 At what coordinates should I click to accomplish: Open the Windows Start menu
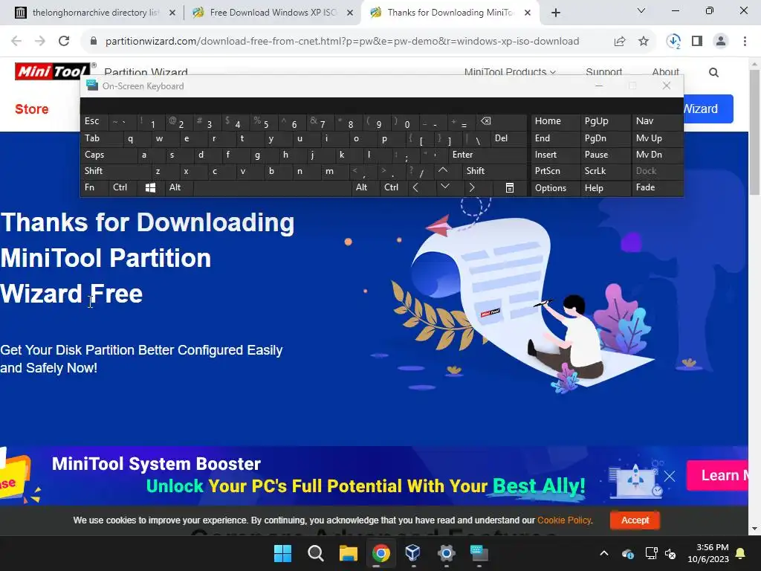[282, 553]
